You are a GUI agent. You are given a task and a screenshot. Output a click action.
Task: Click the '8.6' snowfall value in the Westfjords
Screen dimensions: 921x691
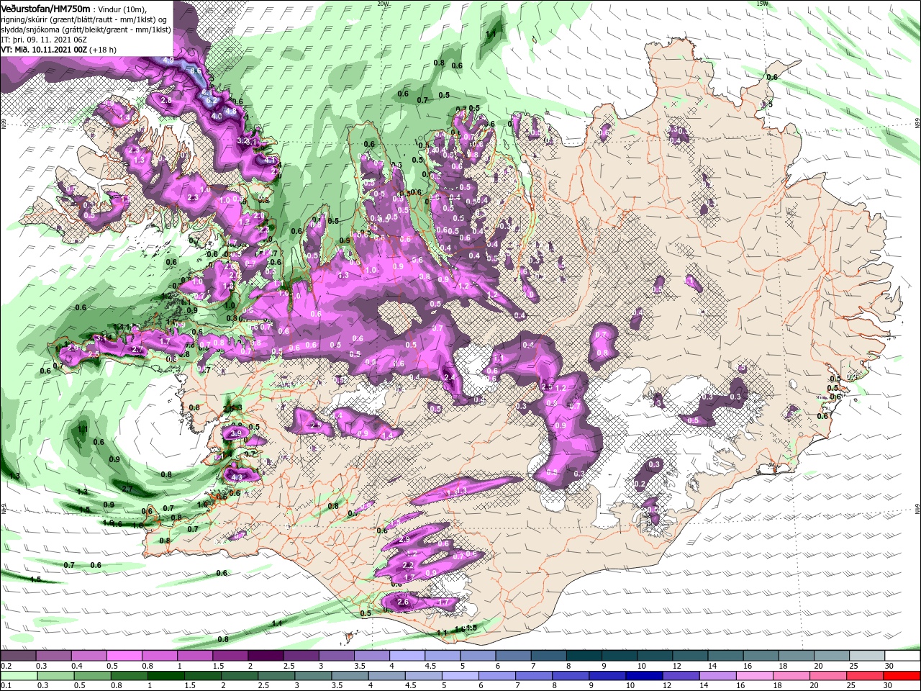(194, 71)
